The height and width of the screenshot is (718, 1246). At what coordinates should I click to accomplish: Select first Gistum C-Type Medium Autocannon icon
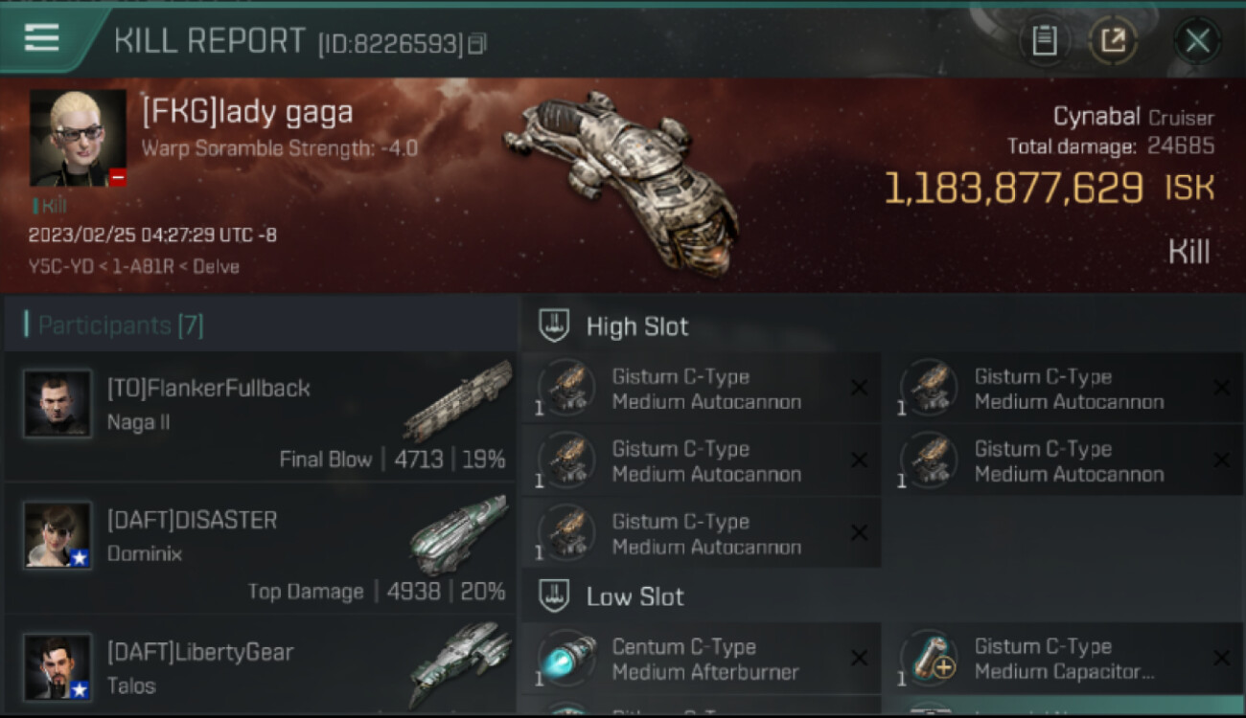(566, 388)
